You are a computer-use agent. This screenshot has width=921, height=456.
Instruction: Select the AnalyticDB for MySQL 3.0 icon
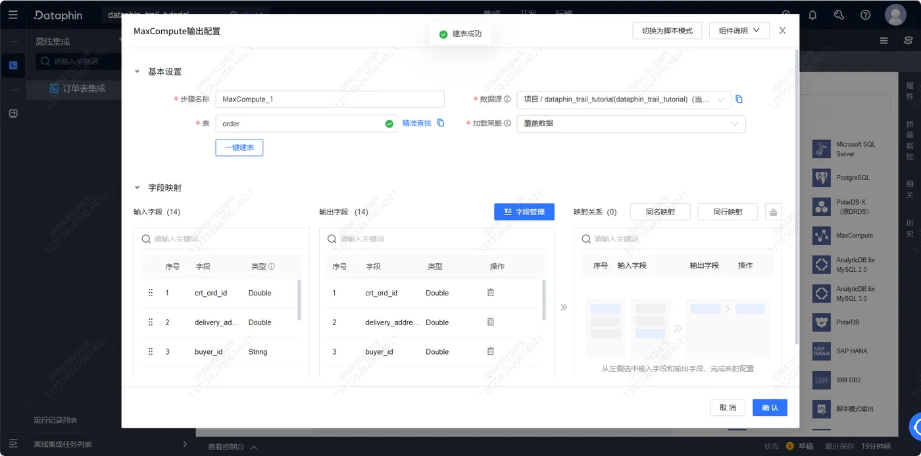click(x=822, y=293)
